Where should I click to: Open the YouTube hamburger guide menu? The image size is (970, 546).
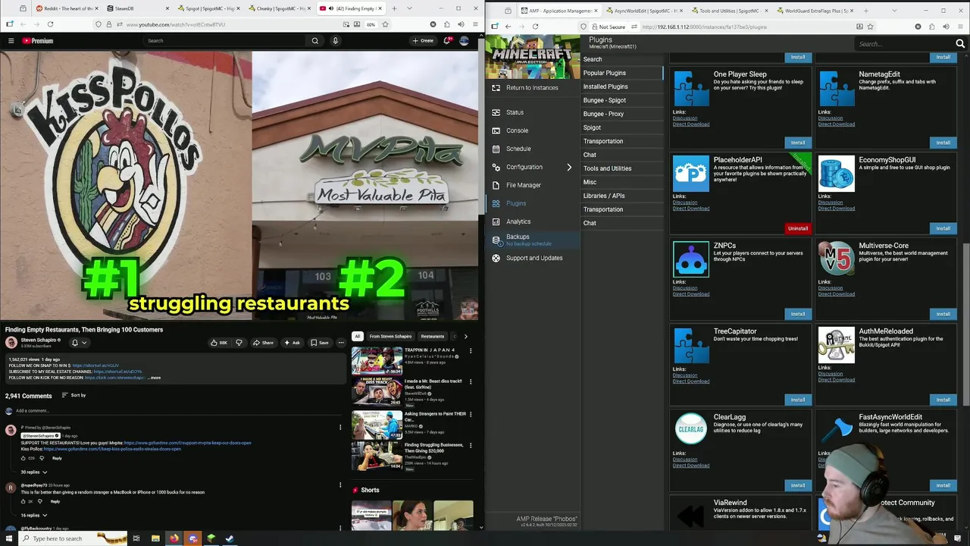pos(11,41)
